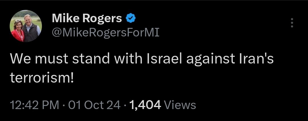
Task: Click the 1,404 view count number
Action: click(x=145, y=105)
